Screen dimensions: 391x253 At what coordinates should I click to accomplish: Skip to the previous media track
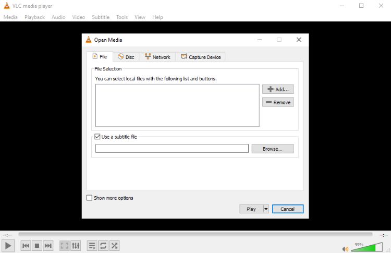click(x=26, y=246)
